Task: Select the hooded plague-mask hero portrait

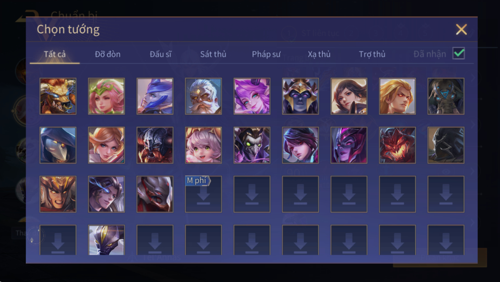Action: click(x=58, y=145)
